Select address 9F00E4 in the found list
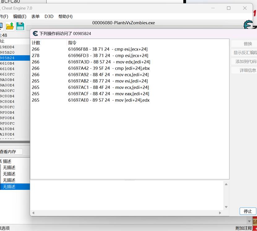The image size is (257, 231). 15,118
